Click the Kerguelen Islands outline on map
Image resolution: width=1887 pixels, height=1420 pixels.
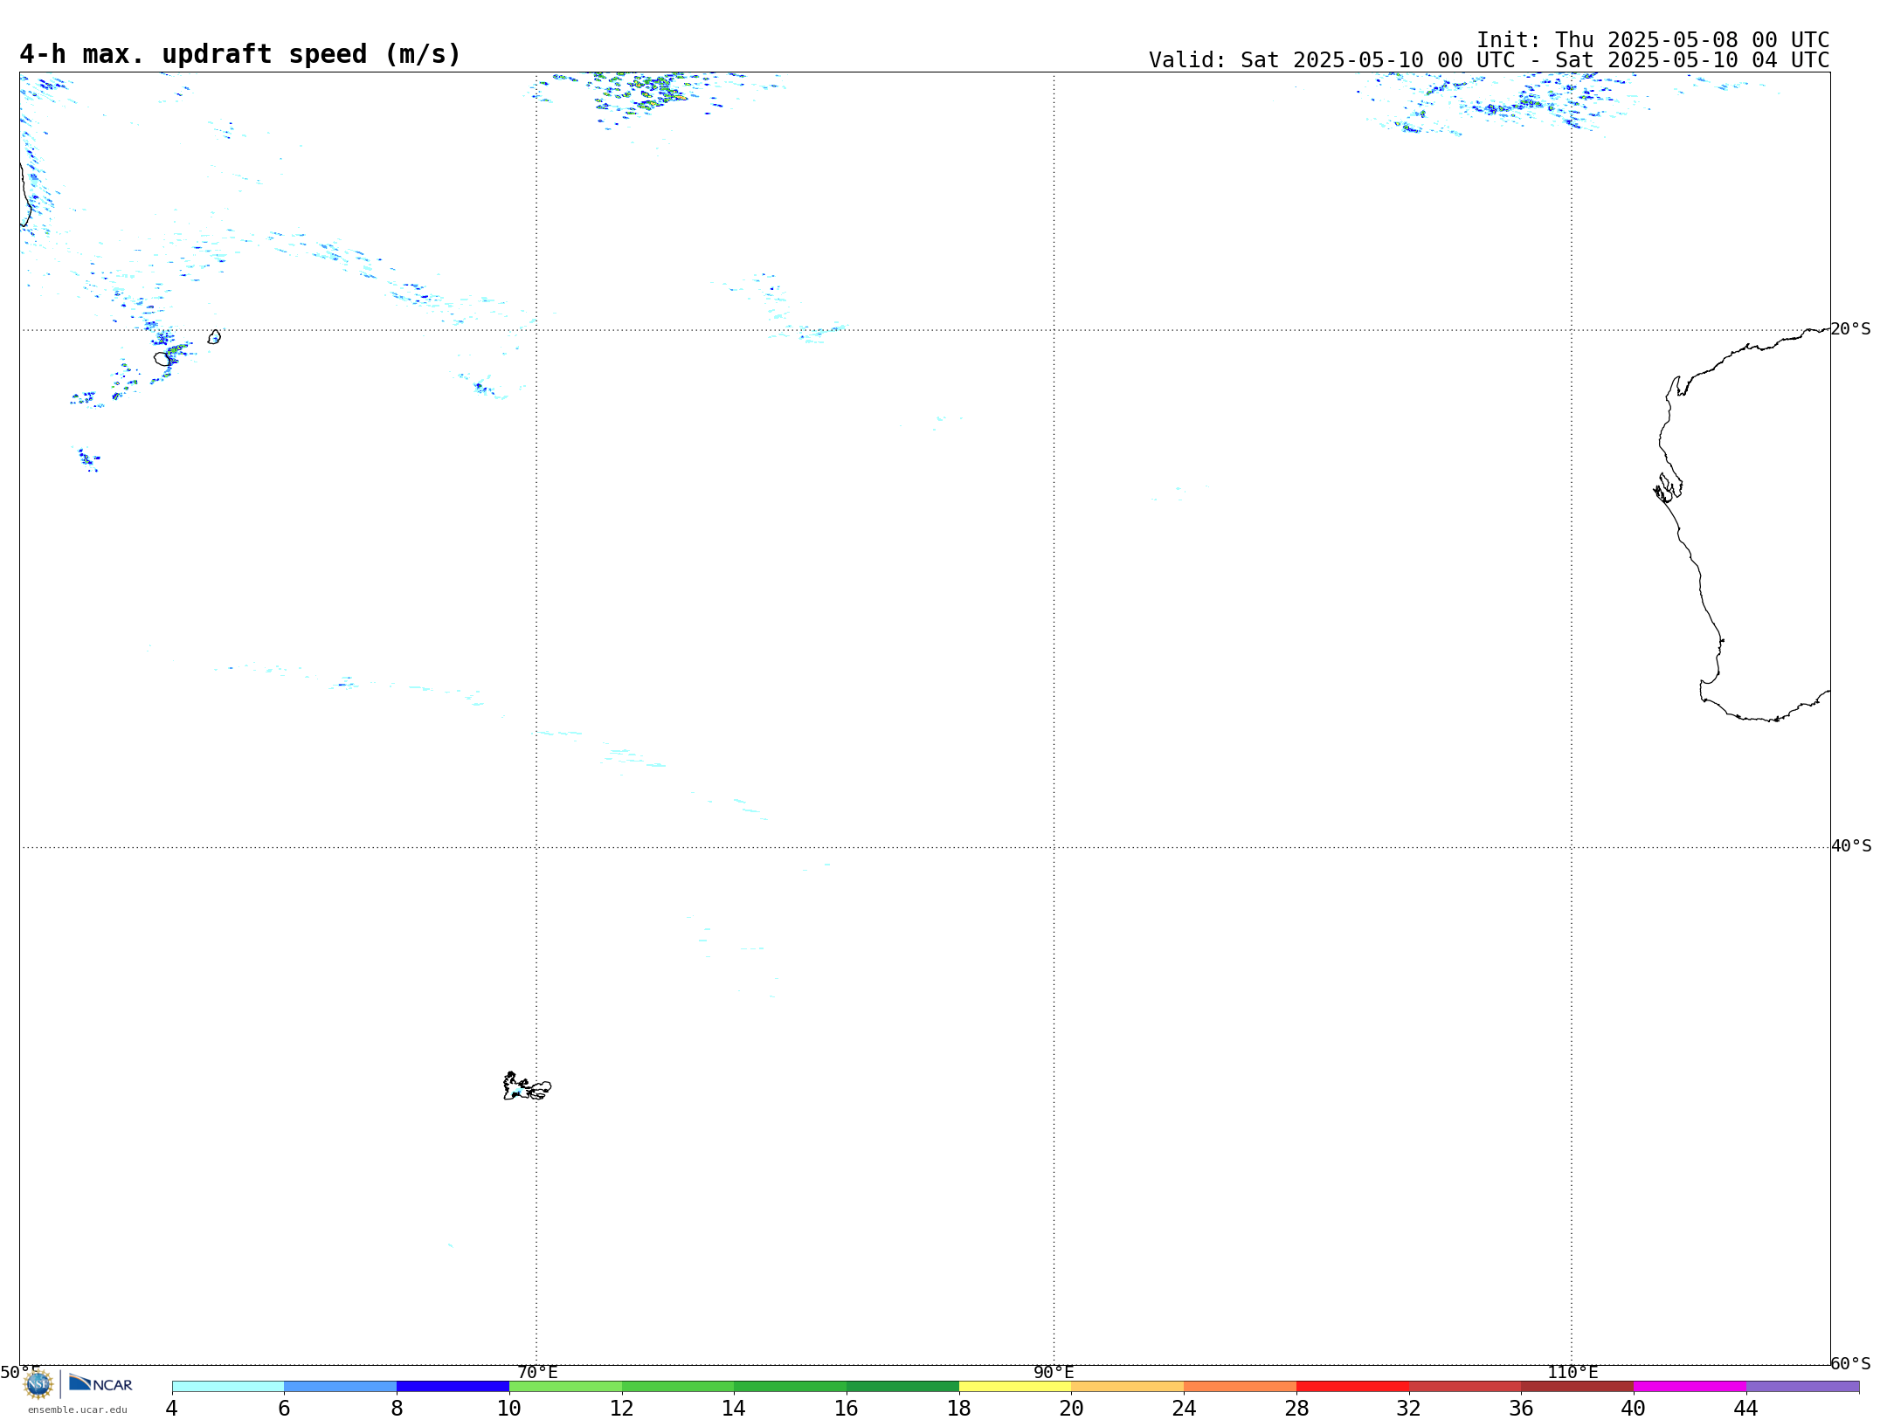527,1086
